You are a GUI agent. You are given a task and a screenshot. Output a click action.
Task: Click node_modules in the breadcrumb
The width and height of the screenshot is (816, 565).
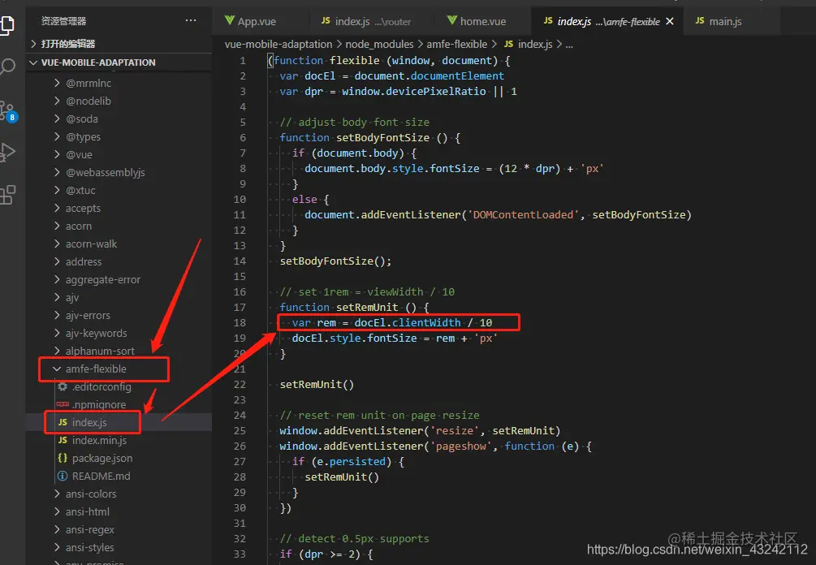click(379, 44)
